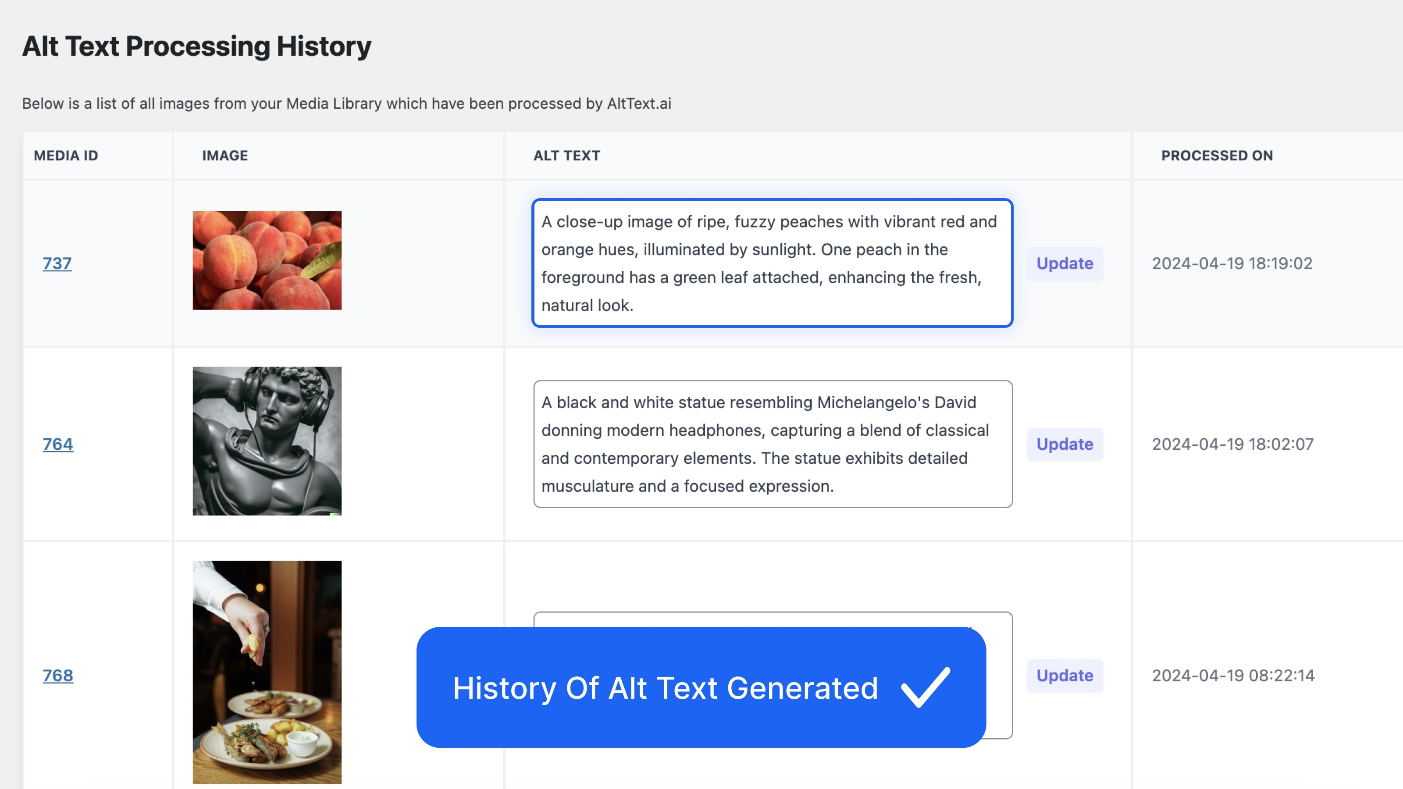Edit the statue's alt text description
The height and width of the screenshot is (789, 1403).
point(772,444)
